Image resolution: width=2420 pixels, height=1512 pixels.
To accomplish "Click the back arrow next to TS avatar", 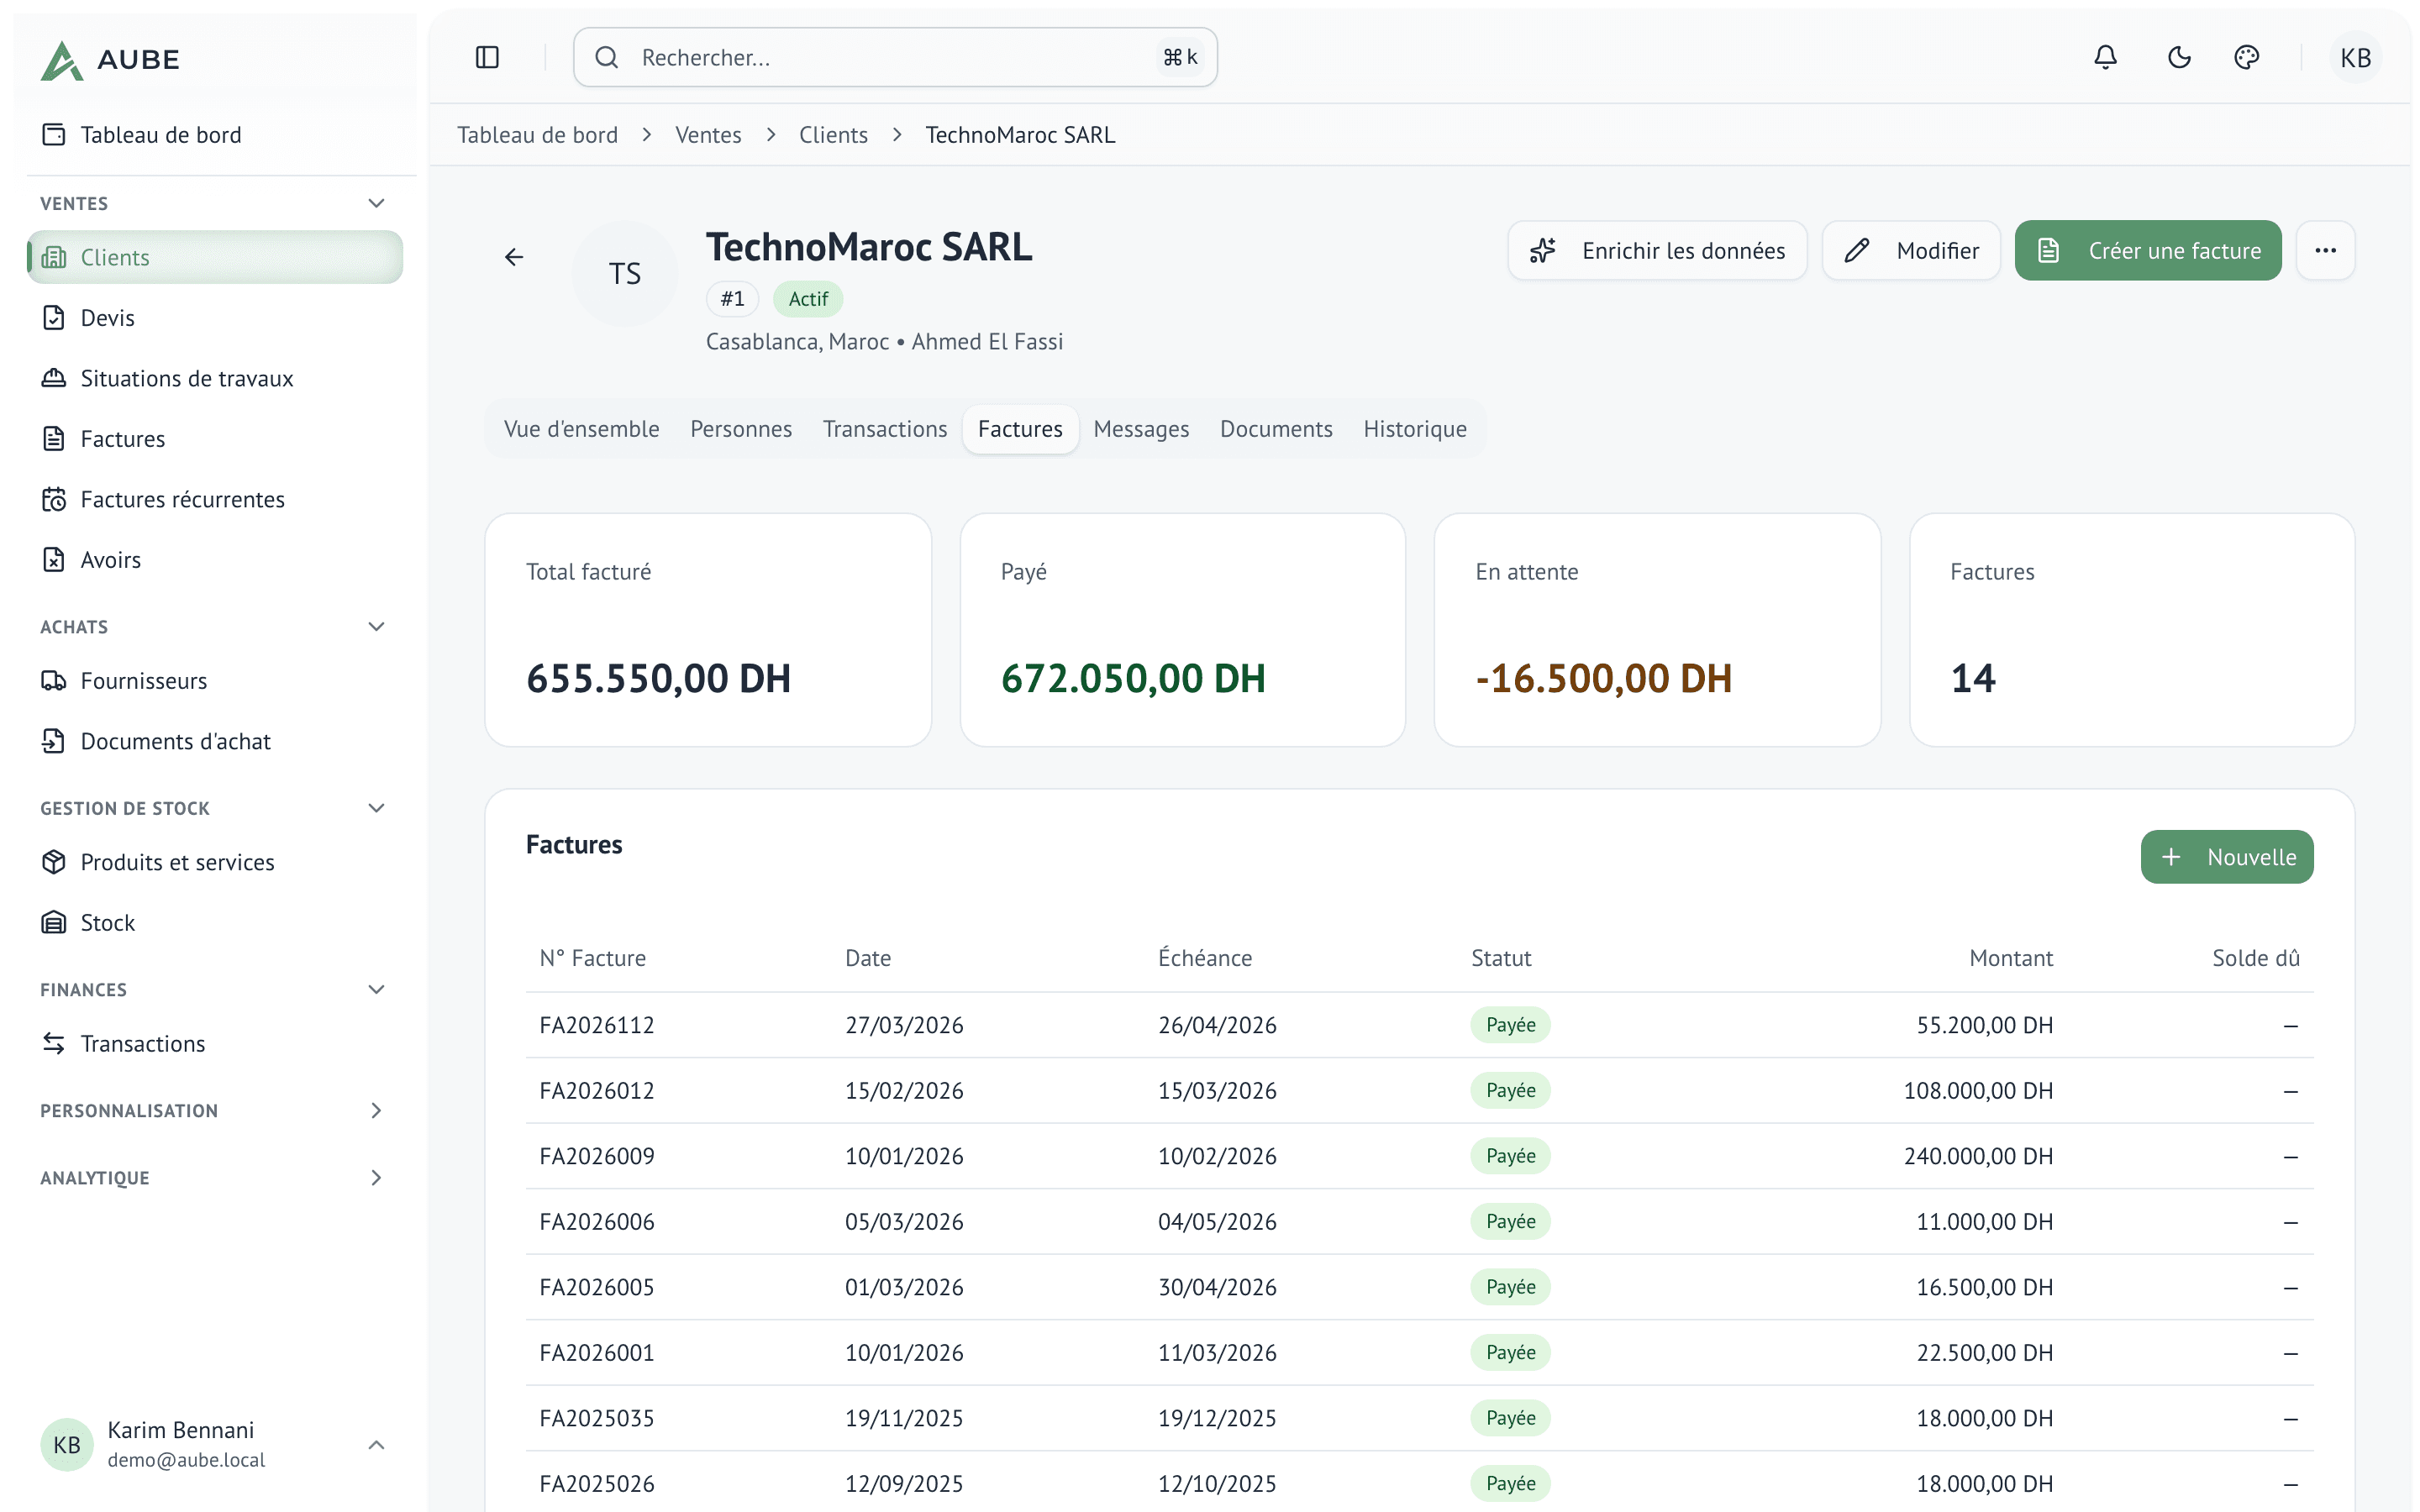I will click(514, 258).
